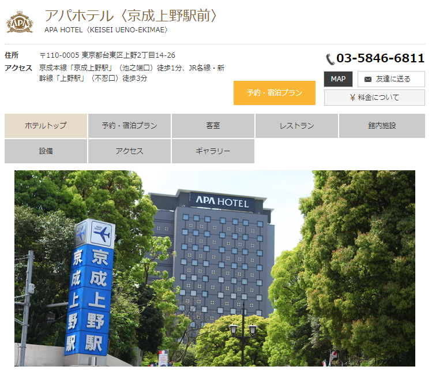Image resolution: width=432 pixels, height=370 pixels.
Task: Click the hotel exterior photo
Action: point(215,268)
